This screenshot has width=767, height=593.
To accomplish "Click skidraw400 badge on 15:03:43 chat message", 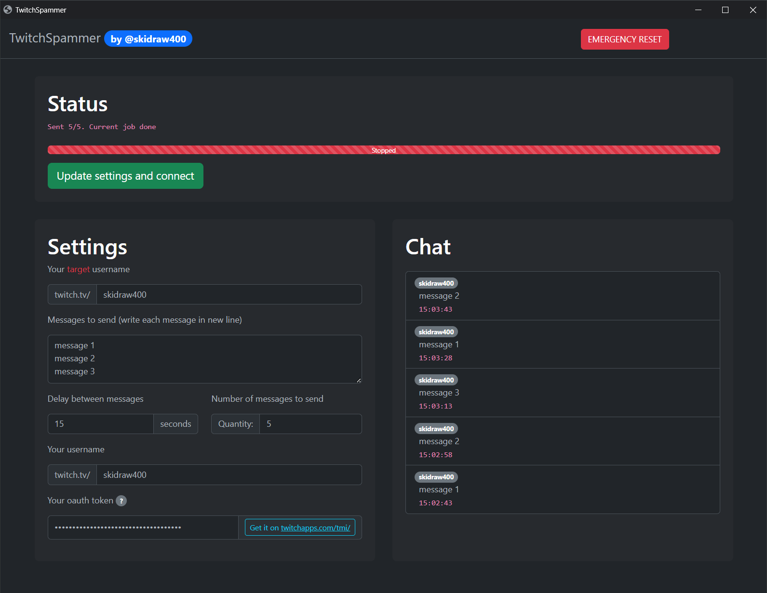I will pos(436,283).
